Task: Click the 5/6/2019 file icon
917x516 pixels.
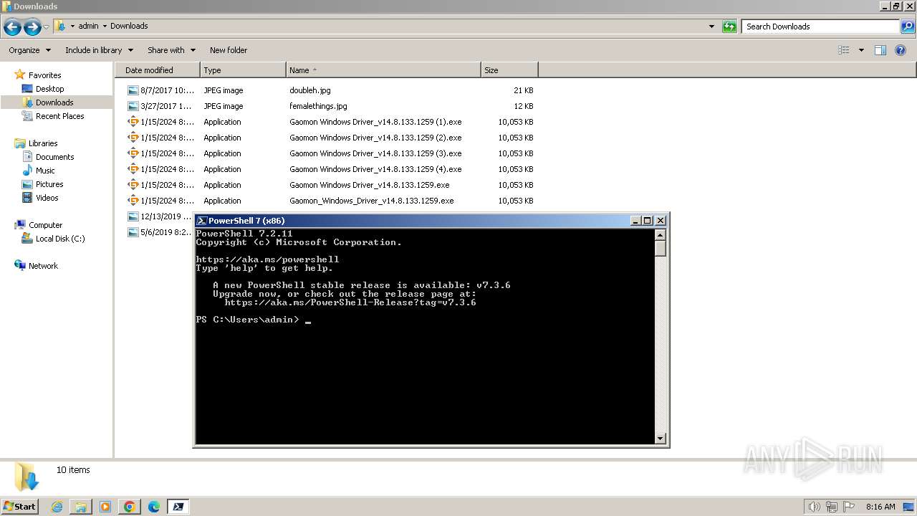Action: (133, 232)
